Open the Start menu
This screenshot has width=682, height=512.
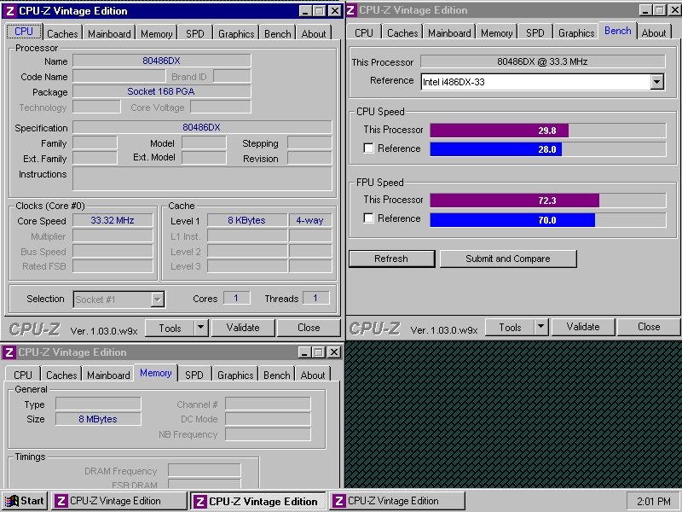click(x=25, y=501)
